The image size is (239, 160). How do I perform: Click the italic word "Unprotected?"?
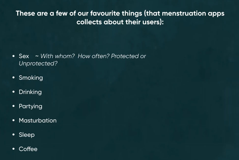(38, 63)
